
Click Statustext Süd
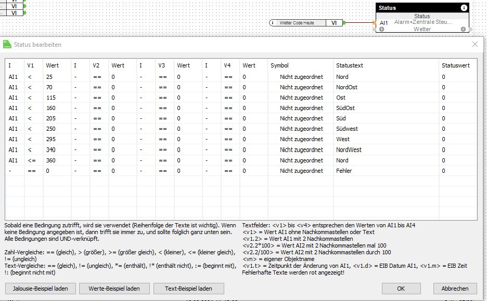[x=341, y=118]
